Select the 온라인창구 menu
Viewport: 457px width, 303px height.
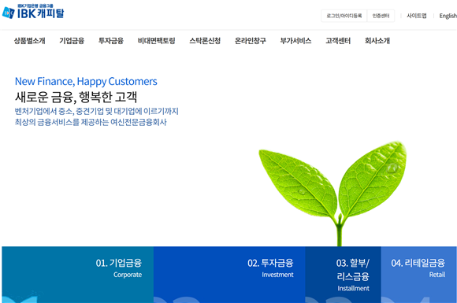[x=251, y=41]
